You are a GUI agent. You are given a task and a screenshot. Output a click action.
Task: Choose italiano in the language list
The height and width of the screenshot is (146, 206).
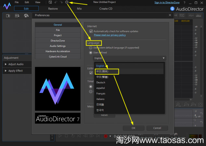pos(129,99)
